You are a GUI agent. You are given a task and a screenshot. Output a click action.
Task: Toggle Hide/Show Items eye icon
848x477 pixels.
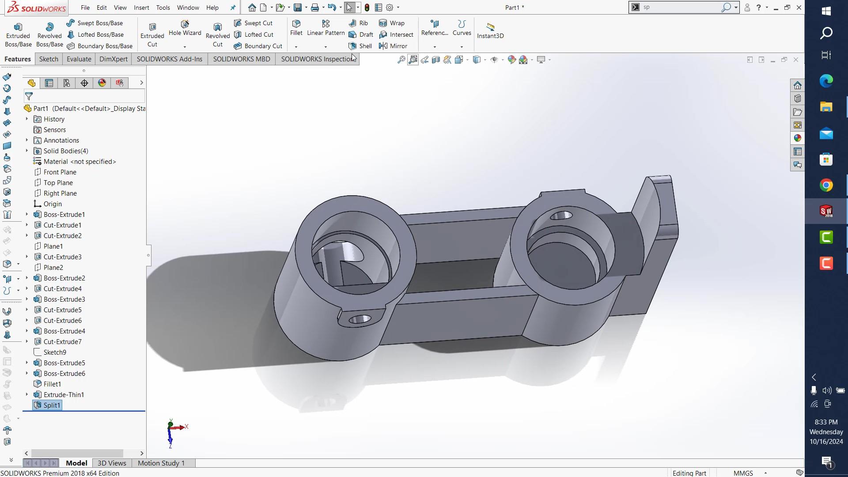tap(495, 60)
